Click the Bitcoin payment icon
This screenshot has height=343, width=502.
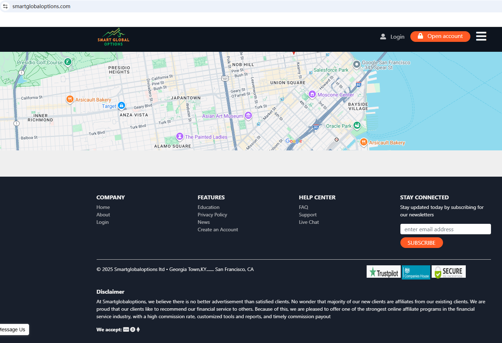coord(133,330)
